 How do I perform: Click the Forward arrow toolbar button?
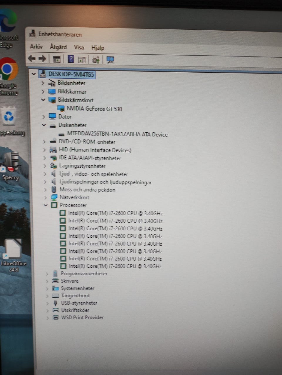pos(42,59)
